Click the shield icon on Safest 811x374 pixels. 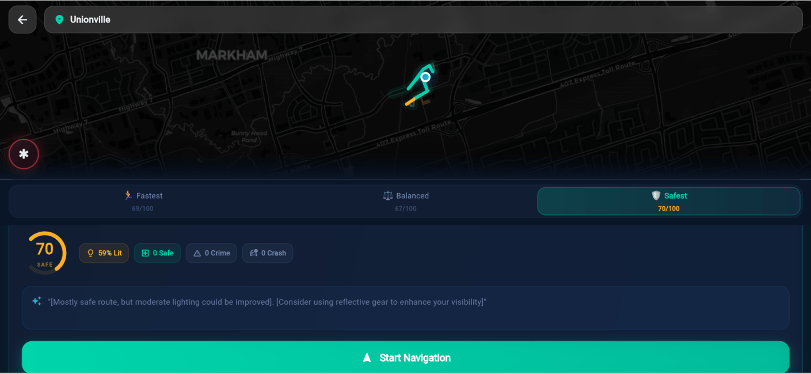click(x=656, y=195)
